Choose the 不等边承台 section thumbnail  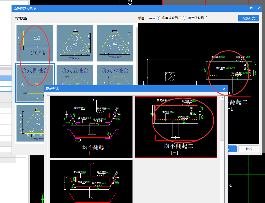tap(30, 123)
